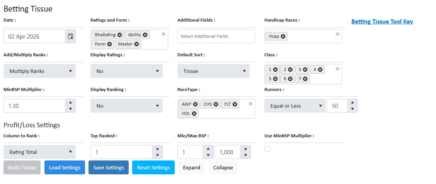The image size is (436, 184).
Task: Clear all Class selections
Action: (337, 69)
